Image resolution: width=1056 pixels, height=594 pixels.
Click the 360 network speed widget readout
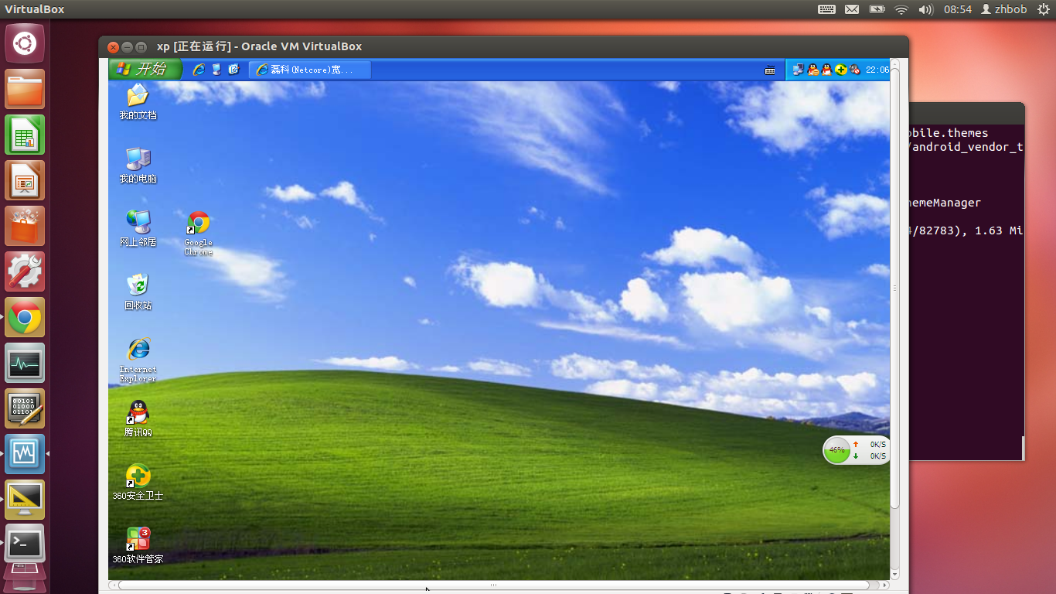pos(870,450)
